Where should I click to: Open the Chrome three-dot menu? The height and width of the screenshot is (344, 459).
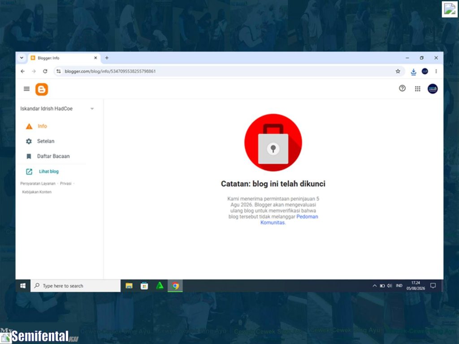click(x=436, y=71)
